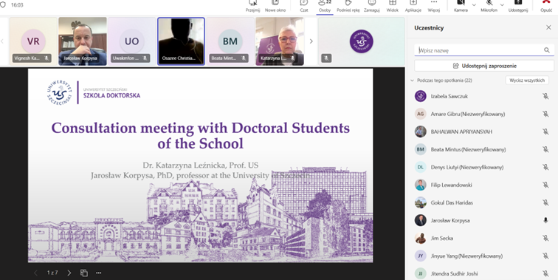Viewport: 558px width, 280px height.
Task: Raise hand with Podnieś rękę
Action: [x=348, y=6]
